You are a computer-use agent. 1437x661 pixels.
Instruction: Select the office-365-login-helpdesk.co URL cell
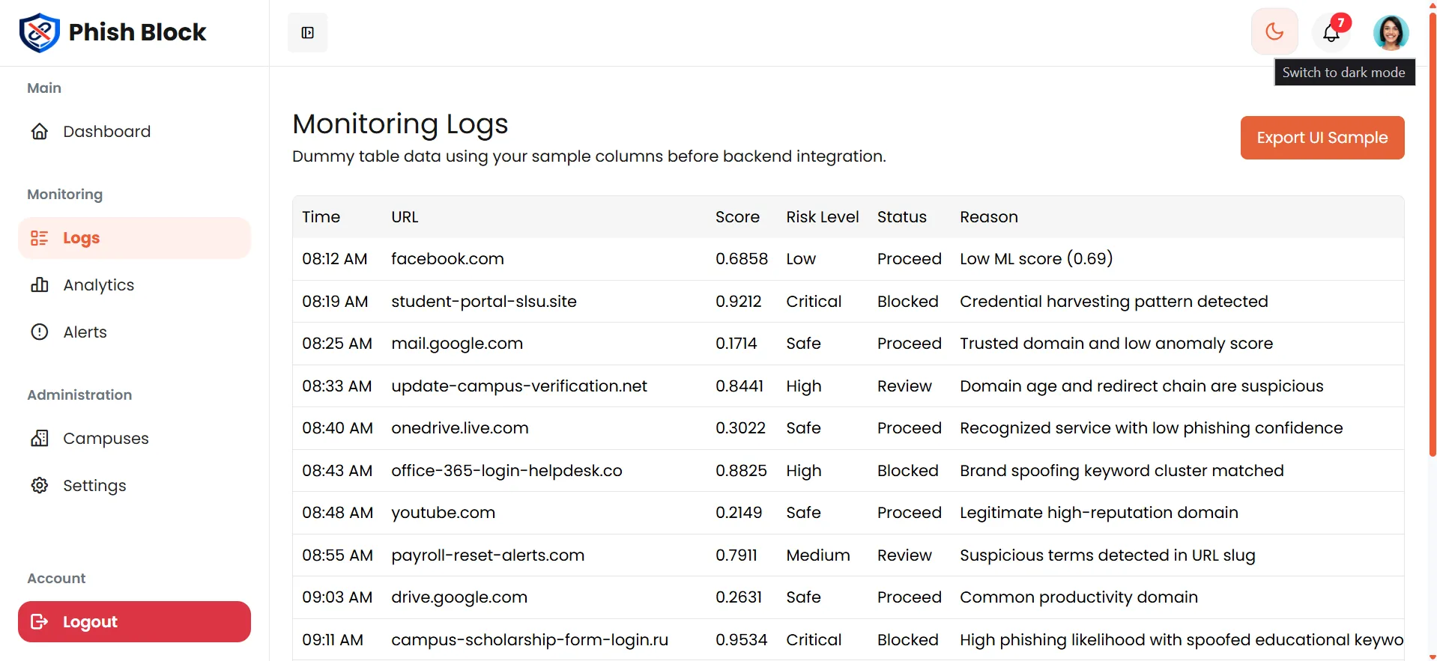(x=506, y=471)
